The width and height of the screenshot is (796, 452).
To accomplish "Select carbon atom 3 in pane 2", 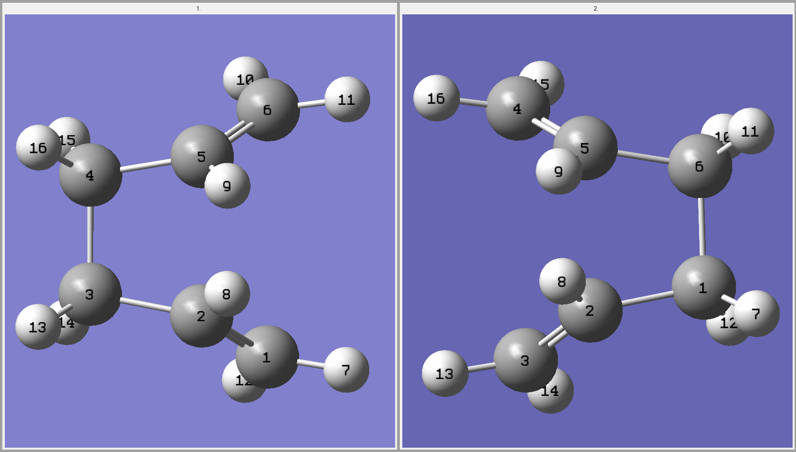I will pyautogui.click(x=525, y=360).
